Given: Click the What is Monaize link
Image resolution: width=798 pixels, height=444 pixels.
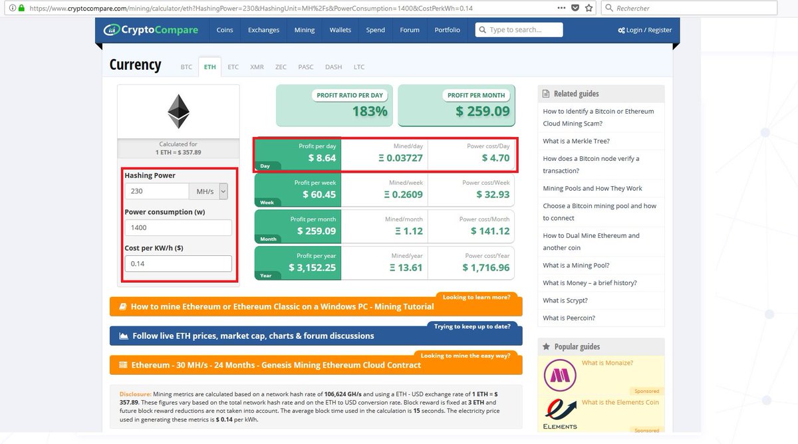Looking at the screenshot, I should 607,363.
